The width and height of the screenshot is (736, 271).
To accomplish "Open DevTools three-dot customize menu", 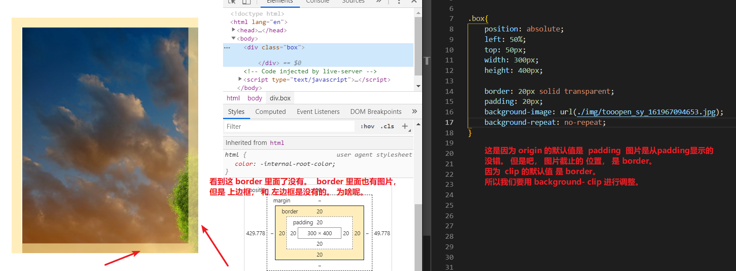I will coord(399,2).
